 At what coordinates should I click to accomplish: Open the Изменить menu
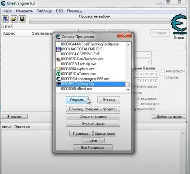point(24,11)
